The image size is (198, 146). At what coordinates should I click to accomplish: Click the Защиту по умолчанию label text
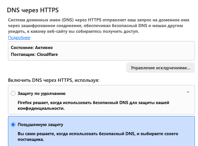tap(42, 93)
